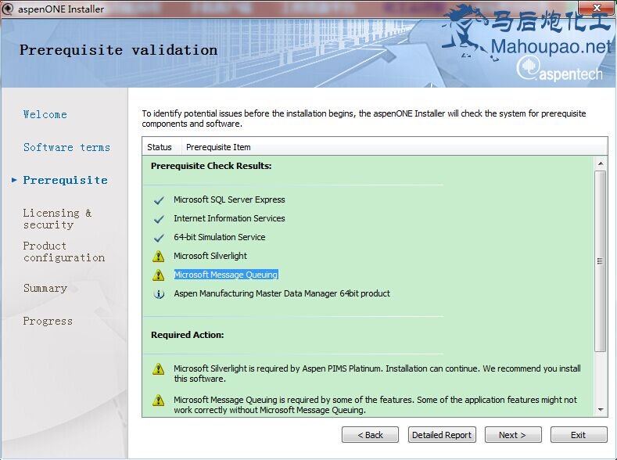Click the Status column header

point(160,147)
